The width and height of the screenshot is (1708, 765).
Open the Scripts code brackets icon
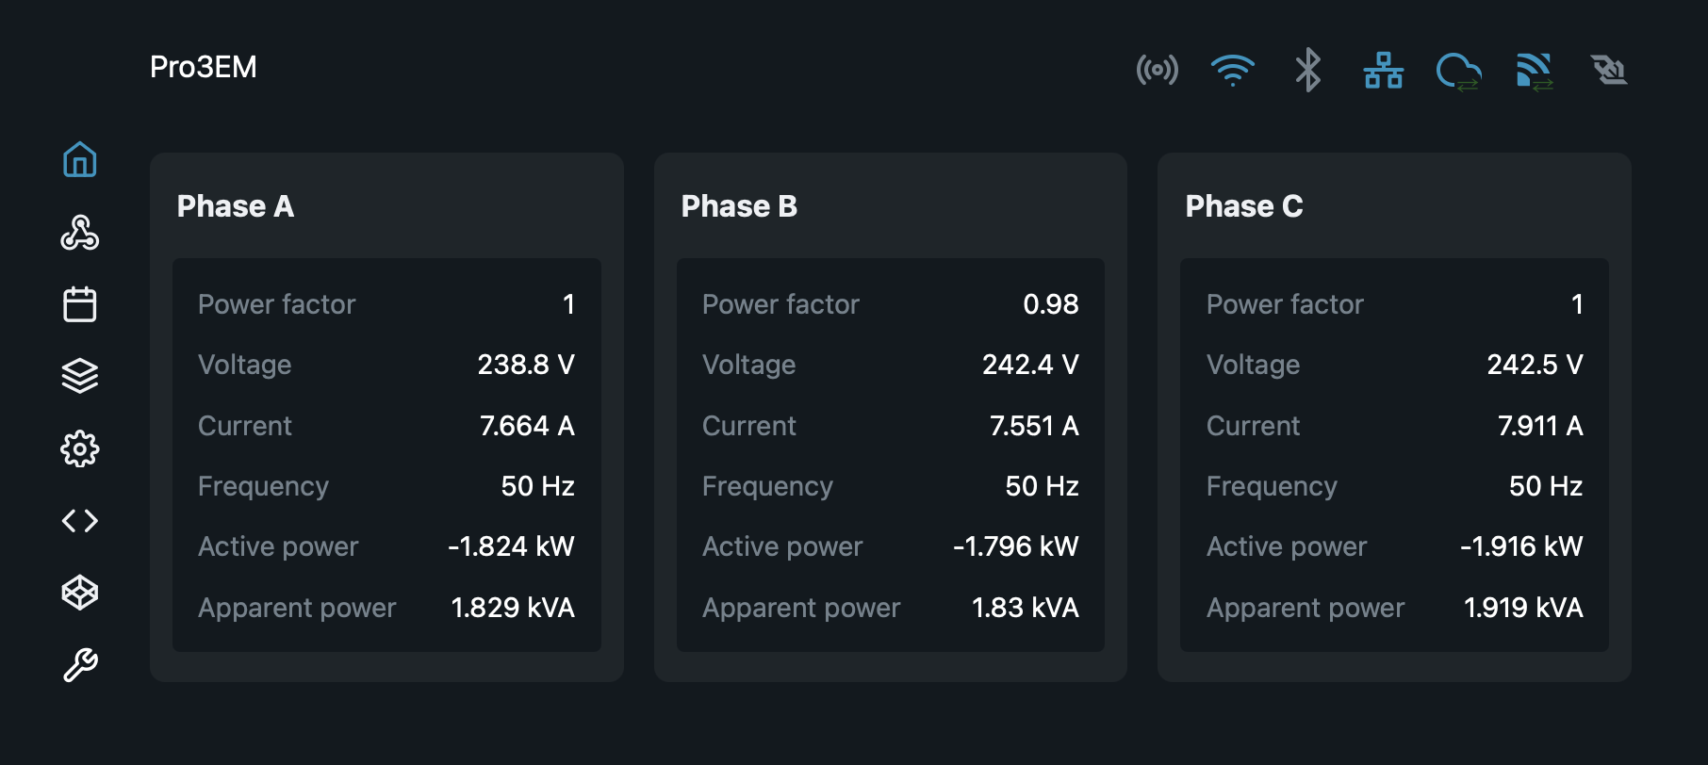coord(80,521)
